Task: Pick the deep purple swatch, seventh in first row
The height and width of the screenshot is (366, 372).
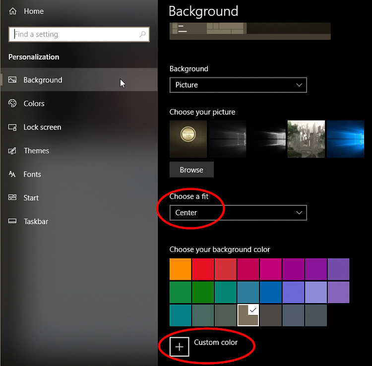Action: [x=316, y=269]
